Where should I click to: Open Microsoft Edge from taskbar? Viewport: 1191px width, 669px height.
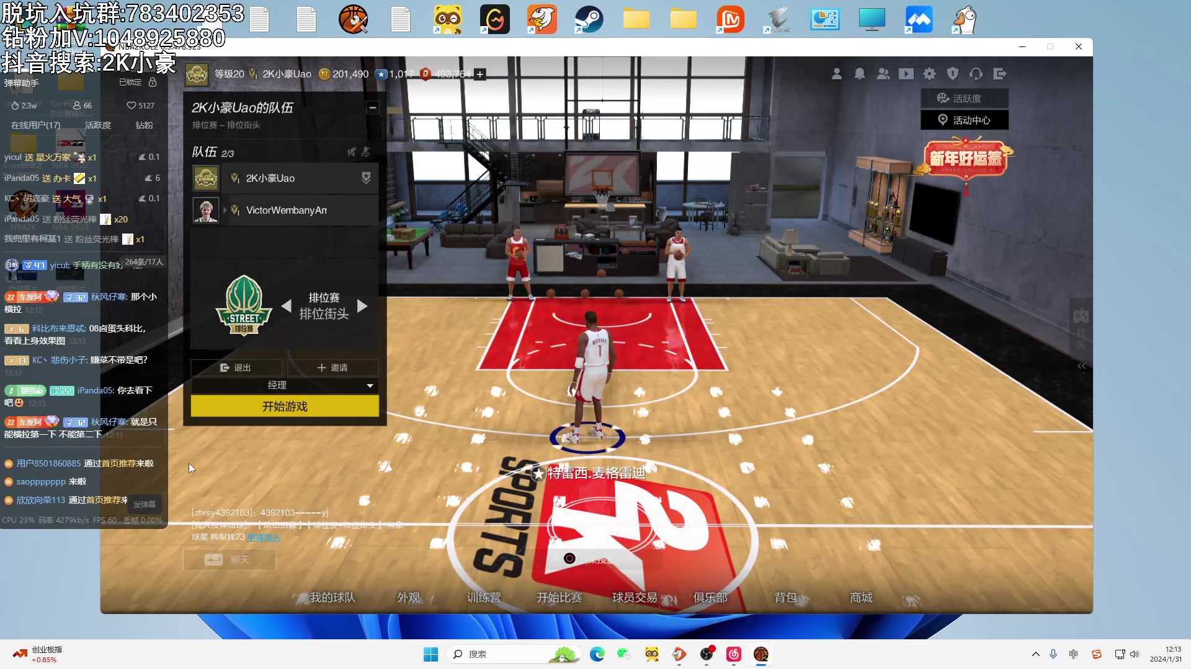point(597,654)
